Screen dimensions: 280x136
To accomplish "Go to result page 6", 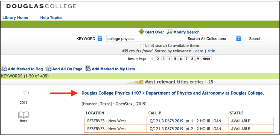I will [x=181, y=59].
